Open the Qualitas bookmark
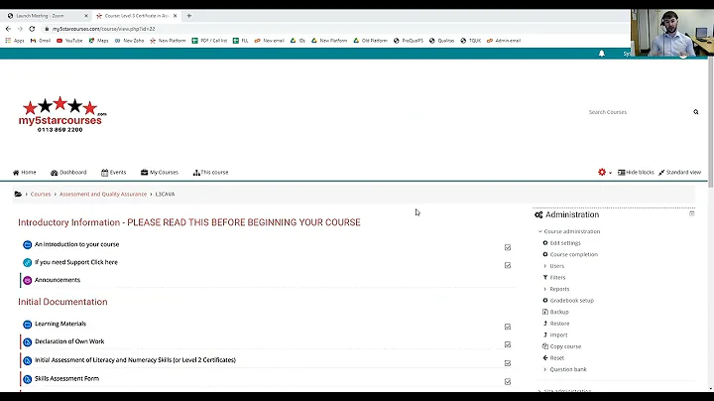The image size is (714, 401). click(x=441, y=41)
